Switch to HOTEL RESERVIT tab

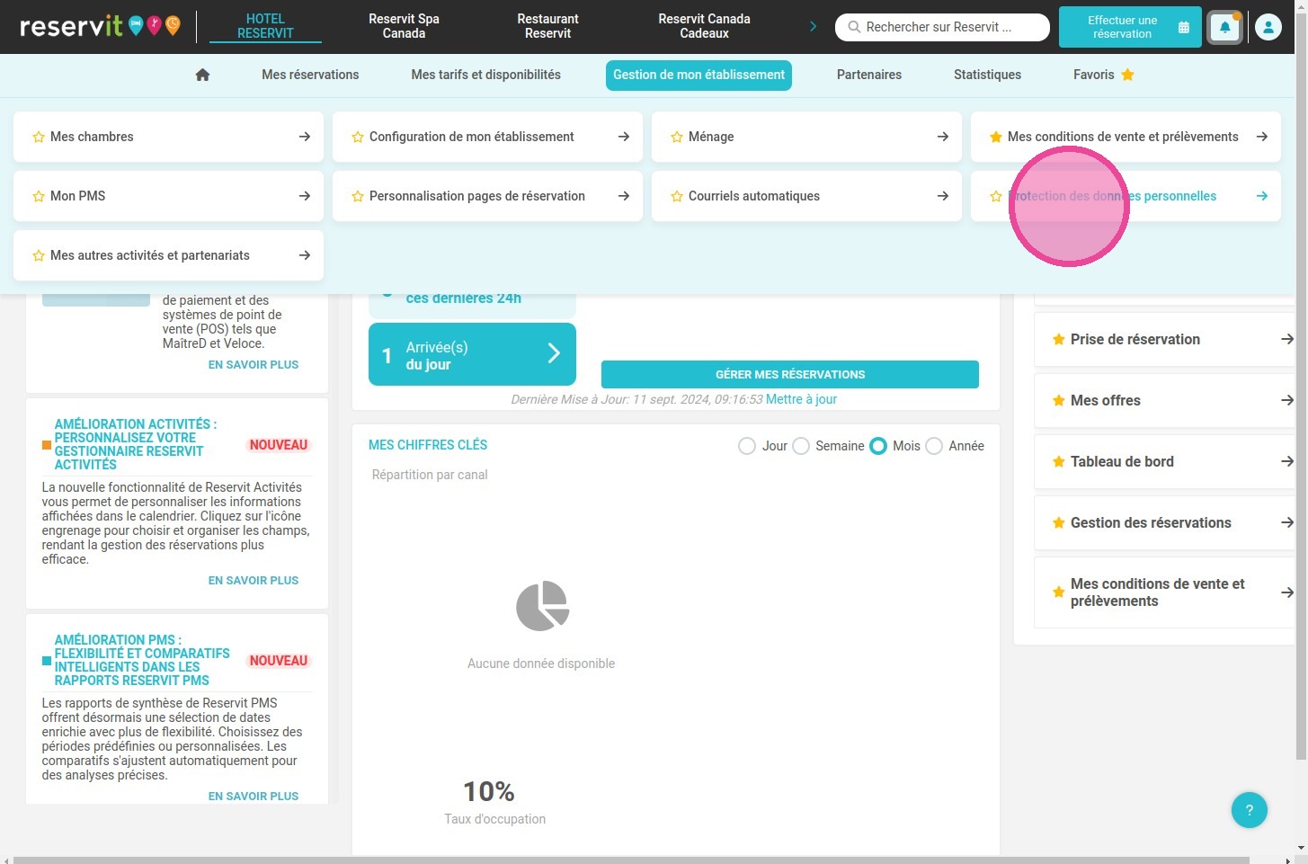coord(265,26)
